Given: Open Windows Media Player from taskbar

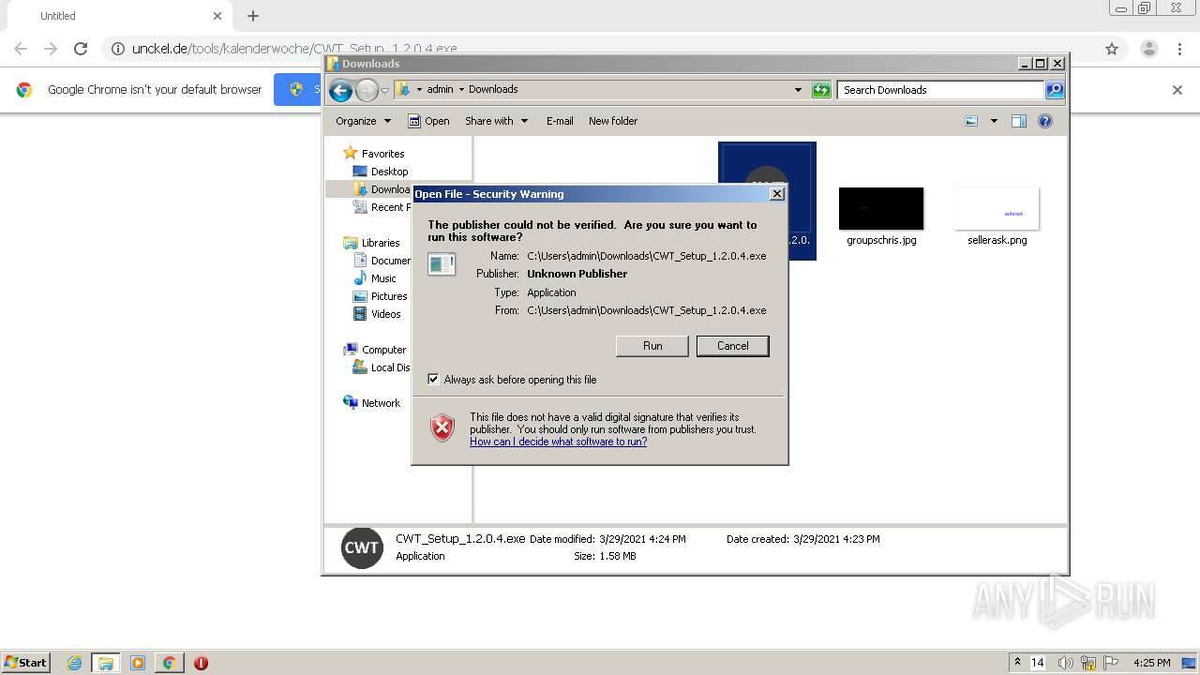Looking at the screenshot, I should click(x=138, y=663).
